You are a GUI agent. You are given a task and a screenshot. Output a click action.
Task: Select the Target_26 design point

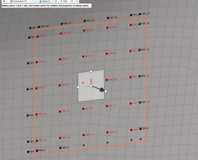(x=59, y=86)
